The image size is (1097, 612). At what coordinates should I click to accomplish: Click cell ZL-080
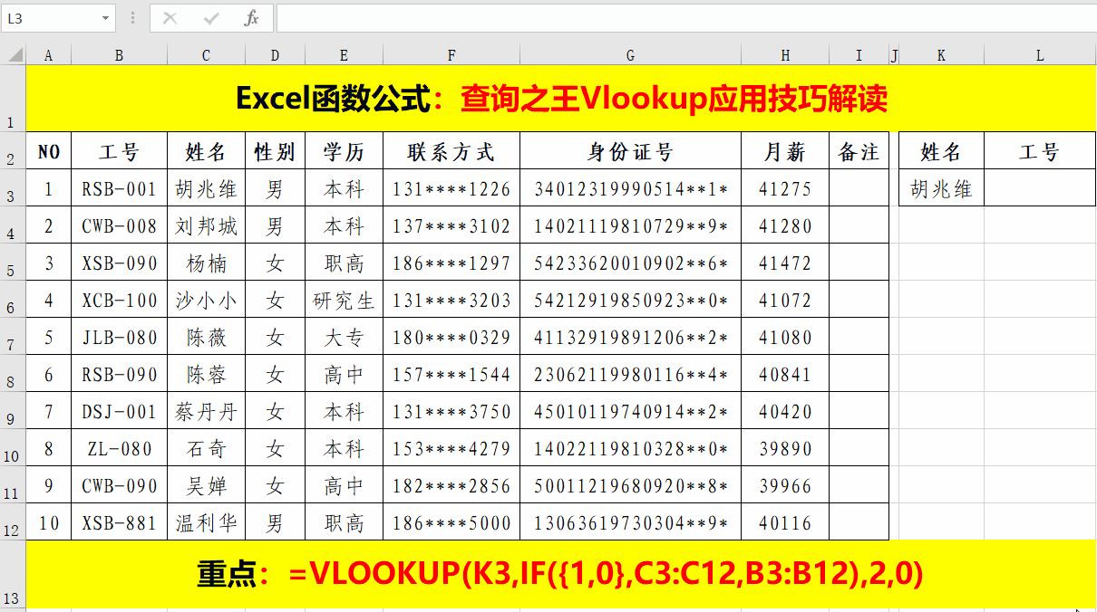tap(120, 448)
